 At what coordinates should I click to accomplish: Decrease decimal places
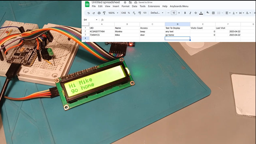134,13
